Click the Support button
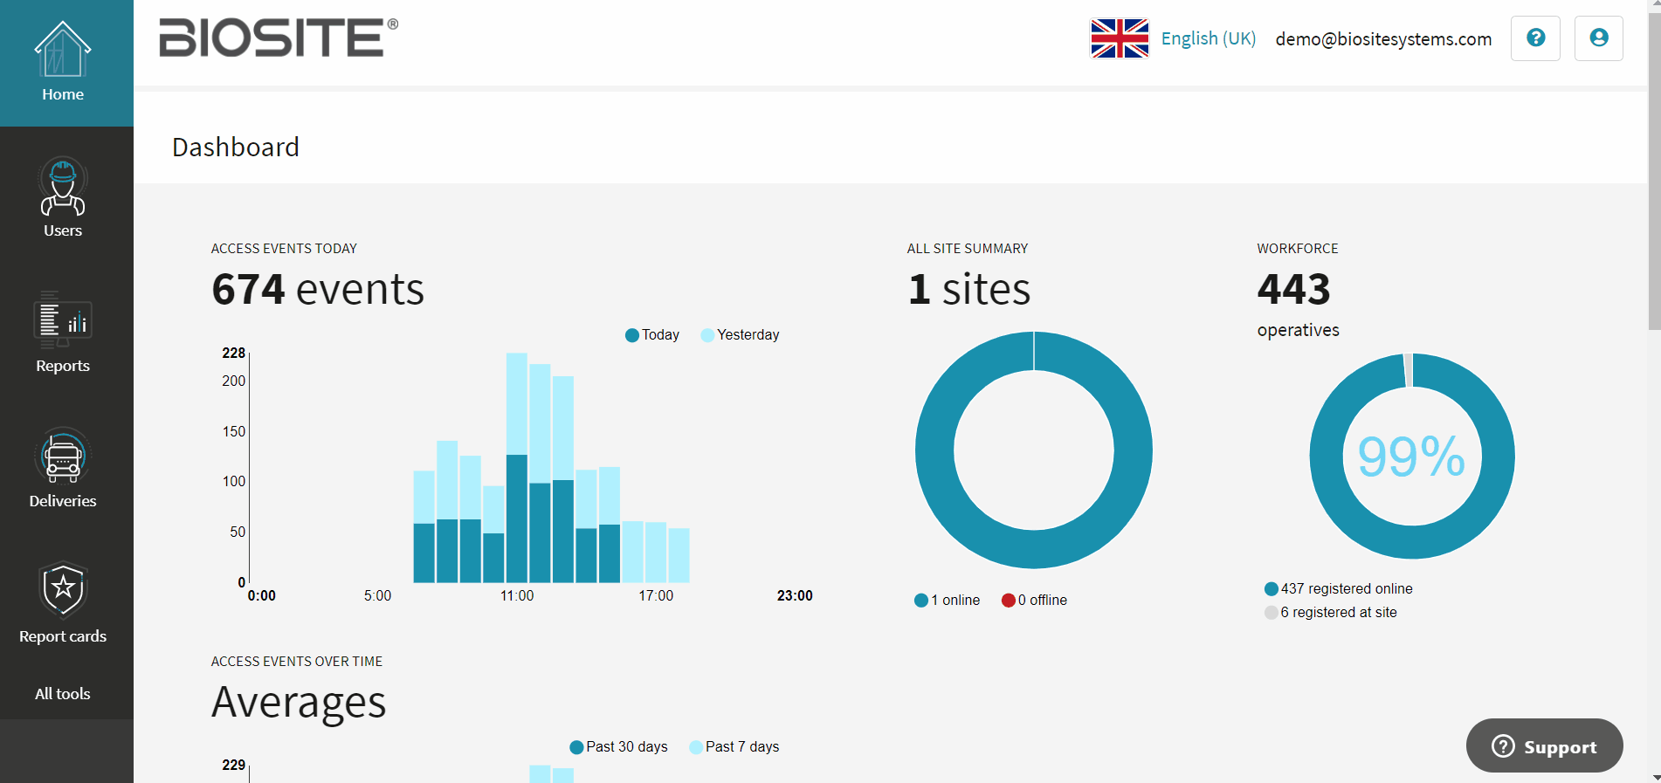 point(1544,746)
